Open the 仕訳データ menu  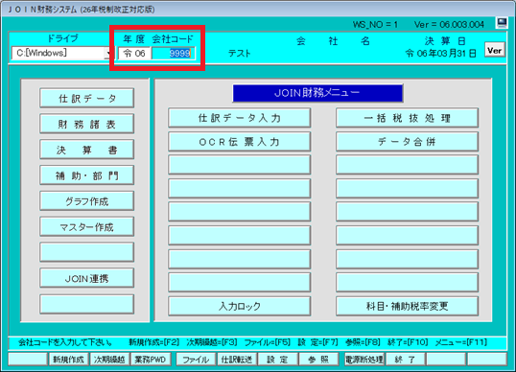click(87, 98)
